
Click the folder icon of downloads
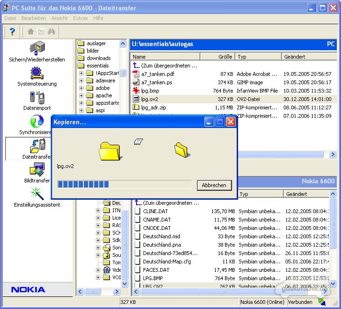[81, 58]
